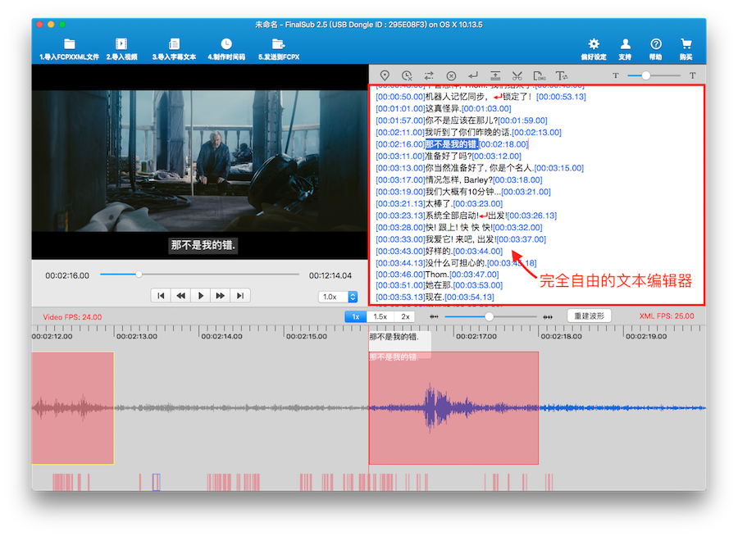Open the 1.0x playback speed dropdown
Image resolution: width=738 pixels, height=536 pixels.
pyautogui.click(x=338, y=297)
